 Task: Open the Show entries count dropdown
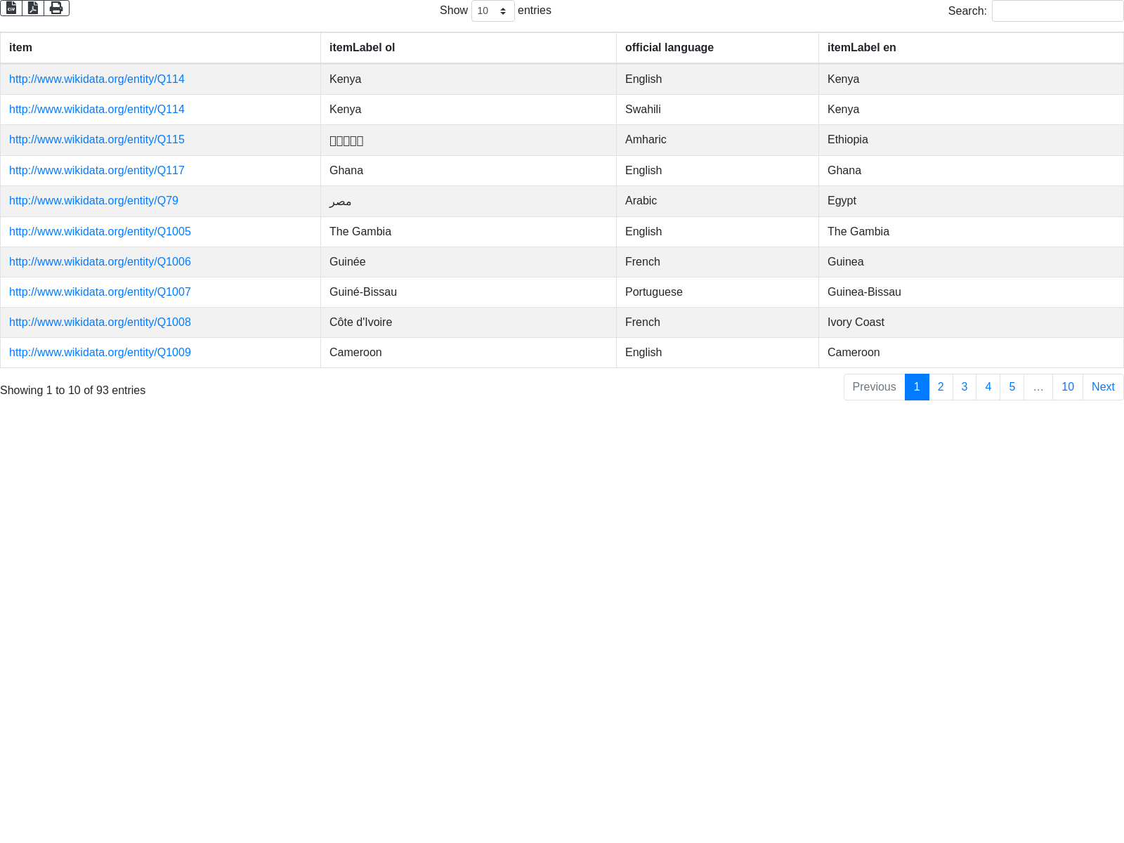[492, 11]
